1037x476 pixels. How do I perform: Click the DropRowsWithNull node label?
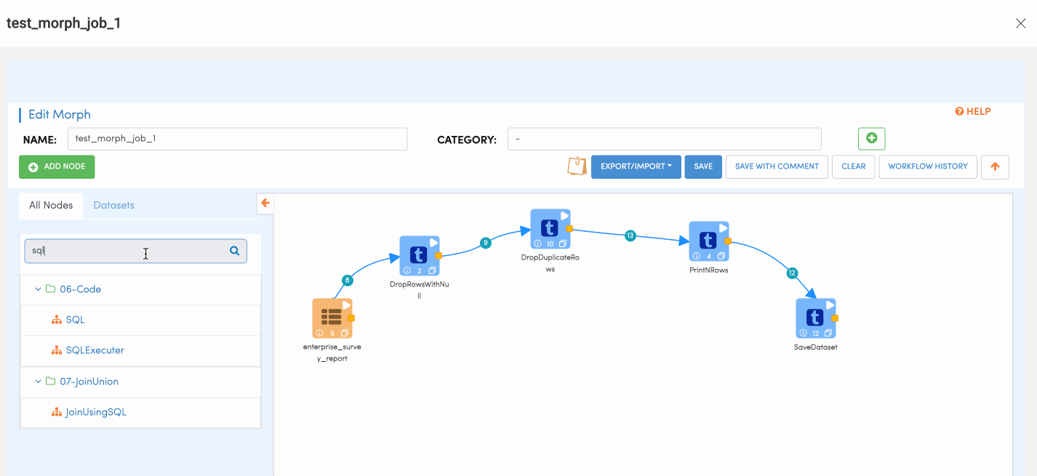(x=420, y=290)
